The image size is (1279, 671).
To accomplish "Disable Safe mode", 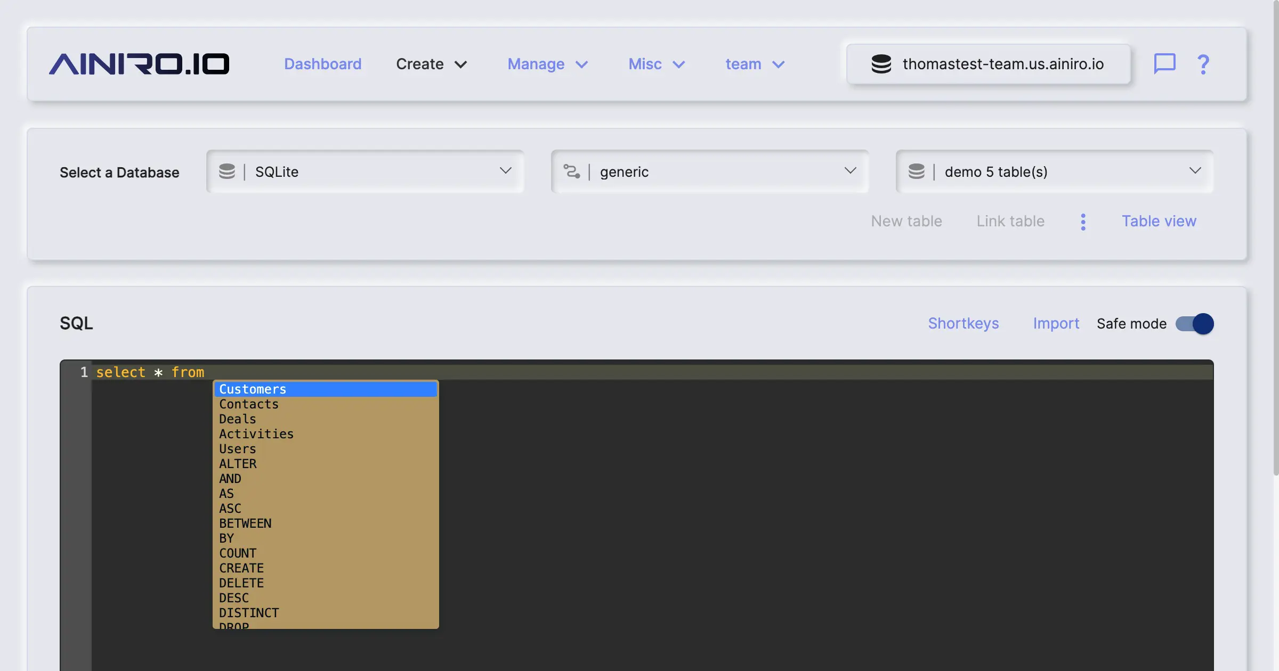I will click(1193, 324).
